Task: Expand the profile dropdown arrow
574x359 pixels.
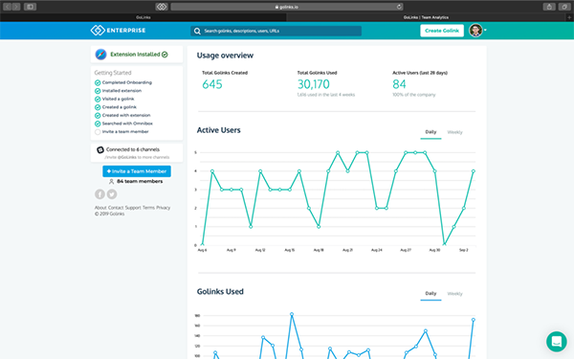Action: pos(485,30)
